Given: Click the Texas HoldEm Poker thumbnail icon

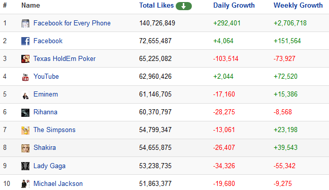Looking at the screenshot, I should pyautogui.click(x=25, y=59).
